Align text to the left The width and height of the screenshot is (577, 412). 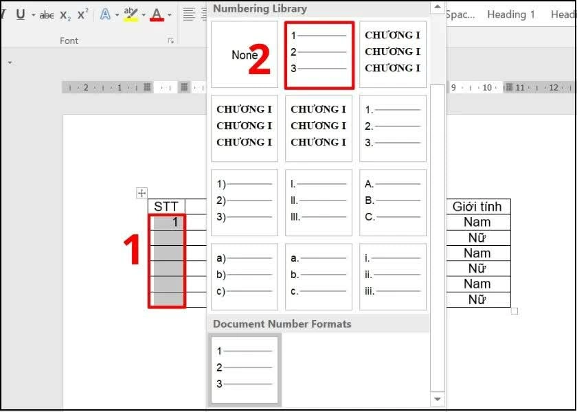(189, 14)
